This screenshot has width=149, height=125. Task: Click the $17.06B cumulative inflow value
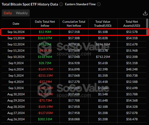[74, 76]
